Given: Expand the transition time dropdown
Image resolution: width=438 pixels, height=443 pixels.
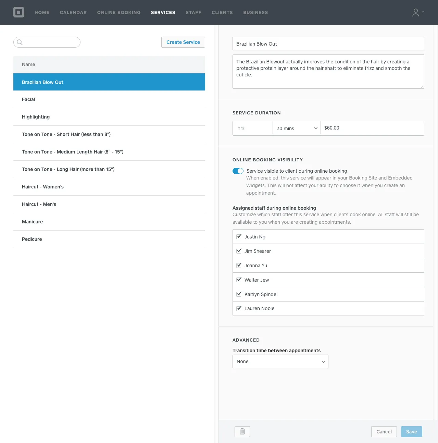Looking at the screenshot, I should click(x=280, y=361).
